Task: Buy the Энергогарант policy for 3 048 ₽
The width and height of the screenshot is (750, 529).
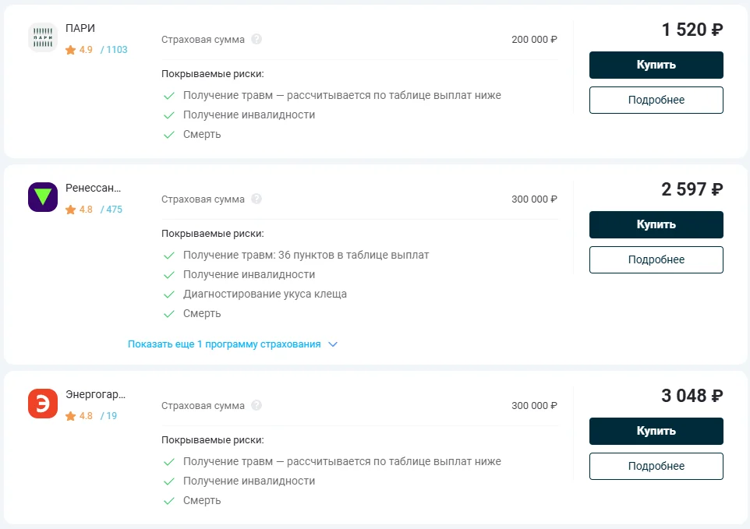Action: tap(656, 431)
